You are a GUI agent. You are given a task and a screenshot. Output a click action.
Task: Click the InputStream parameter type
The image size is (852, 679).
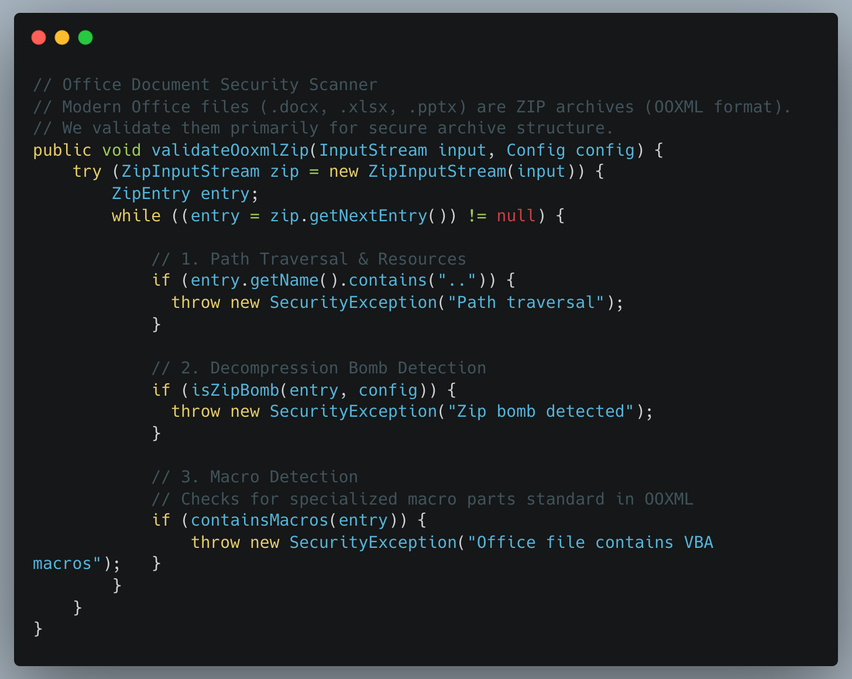(x=373, y=150)
